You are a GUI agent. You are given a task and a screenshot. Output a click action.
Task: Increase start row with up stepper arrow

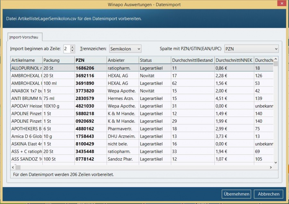pyautogui.click(x=72, y=47)
